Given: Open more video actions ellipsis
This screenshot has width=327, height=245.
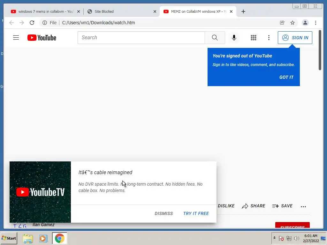Looking at the screenshot, I should (303, 206).
